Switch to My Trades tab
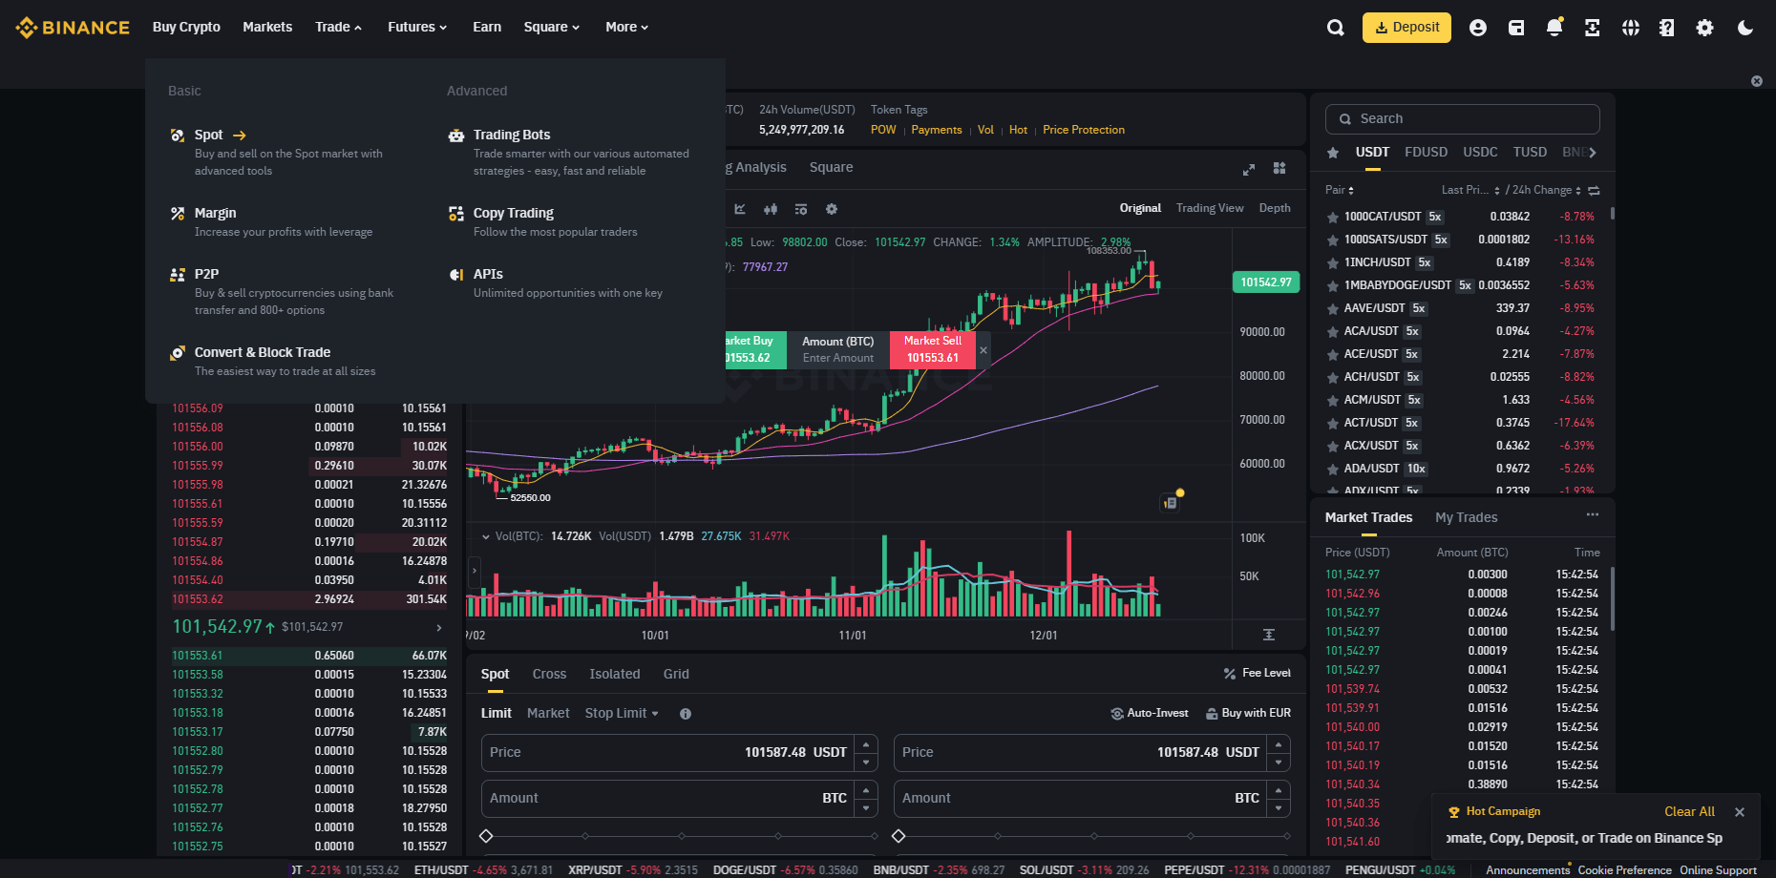This screenshot has height=878, width=1776. point(1467,517)
